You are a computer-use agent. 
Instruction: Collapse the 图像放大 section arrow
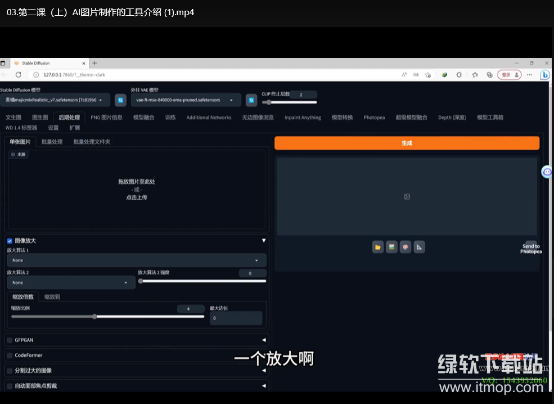pyautogui.click(x=264, y=240)
